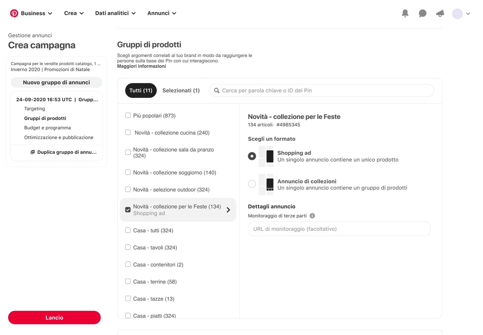Click the Shopping ad format thumbnail
483x335 pixels.
[x=266, y=156]
